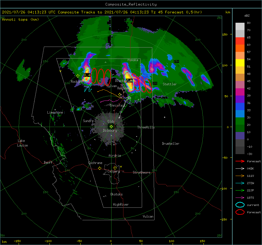Click the Olds city label
The image size is (262, 245).
click(111, 121)
